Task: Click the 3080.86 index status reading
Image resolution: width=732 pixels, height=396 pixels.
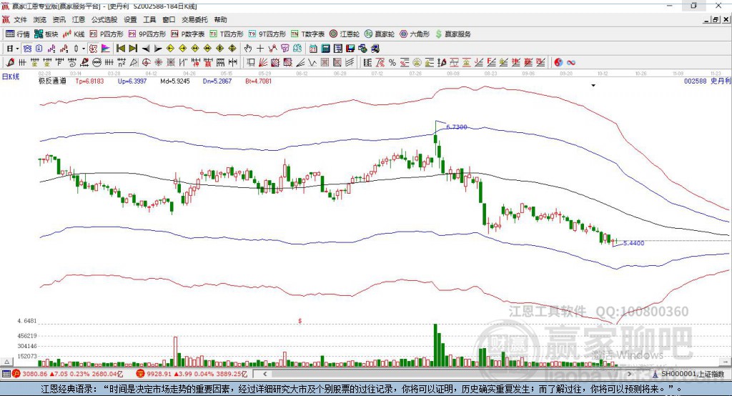Action: pos(34,374)
